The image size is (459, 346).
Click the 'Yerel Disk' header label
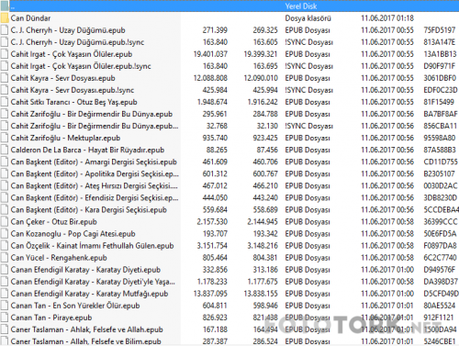[301, 6]
